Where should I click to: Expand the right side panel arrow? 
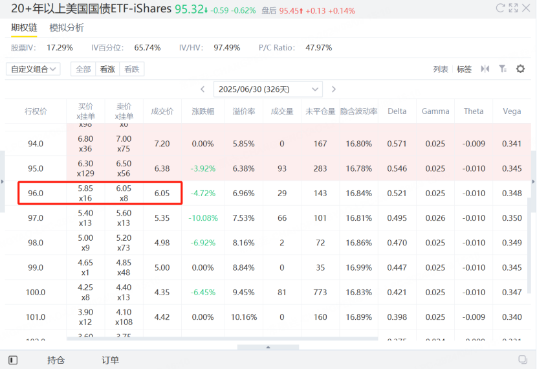(x=533, y=182)
